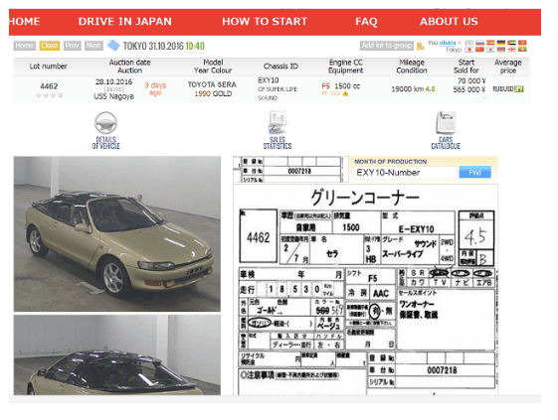Switch language via Armenian flag
Screen dimensions: 558x420
click(x=501, y=50)
